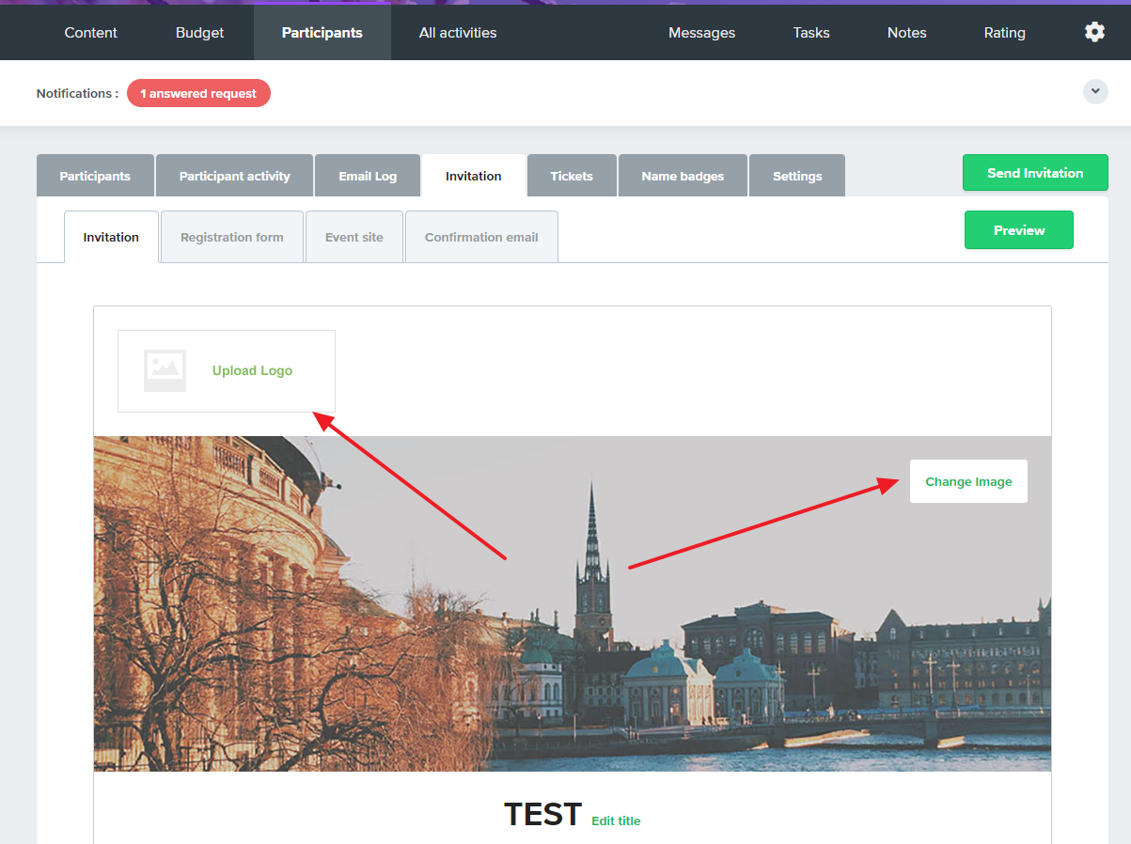Open the Notes page
The width and height of the screenshot is (1131, 844).
[x=906, y=33]
